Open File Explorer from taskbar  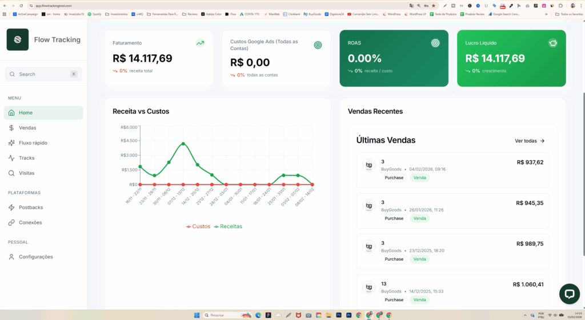328,315
